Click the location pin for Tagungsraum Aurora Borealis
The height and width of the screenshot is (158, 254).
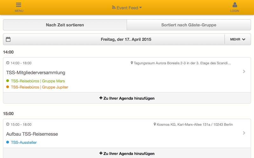(x=132, y=63)
